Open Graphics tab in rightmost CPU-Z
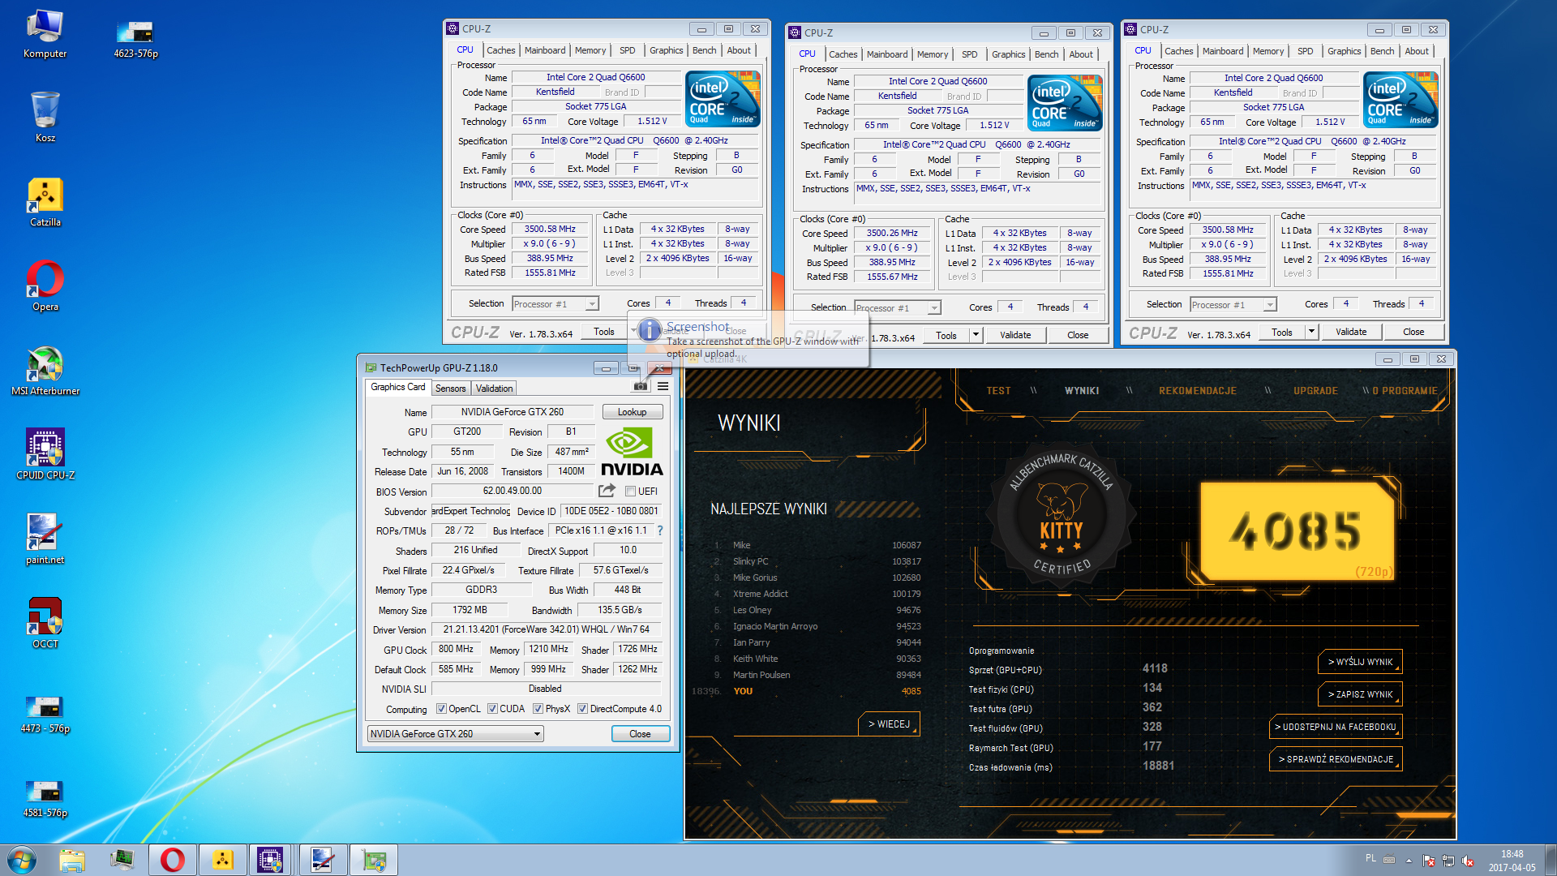Viewport: 1557px width, 876px height. 1344,51
